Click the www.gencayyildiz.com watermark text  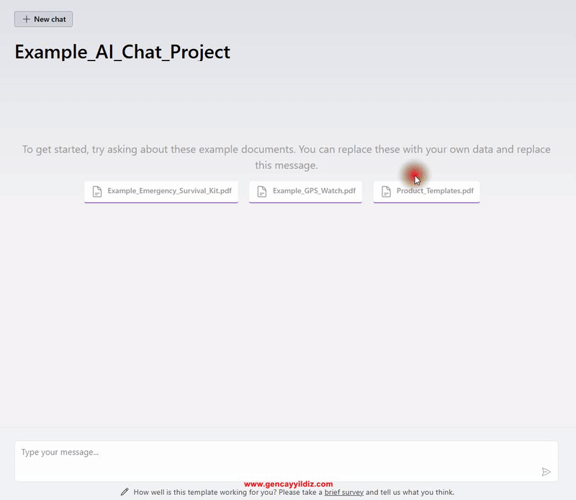coord(288,484)
